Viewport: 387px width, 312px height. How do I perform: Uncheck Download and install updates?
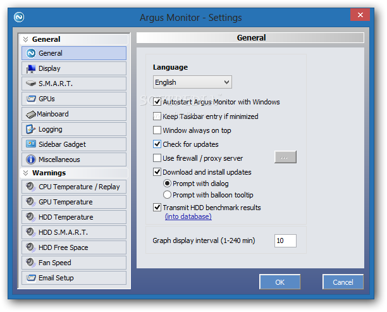coord(157,172)
